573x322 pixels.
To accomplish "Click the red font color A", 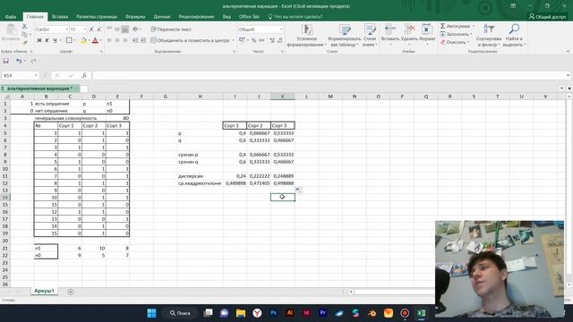I will coord(95,40).
